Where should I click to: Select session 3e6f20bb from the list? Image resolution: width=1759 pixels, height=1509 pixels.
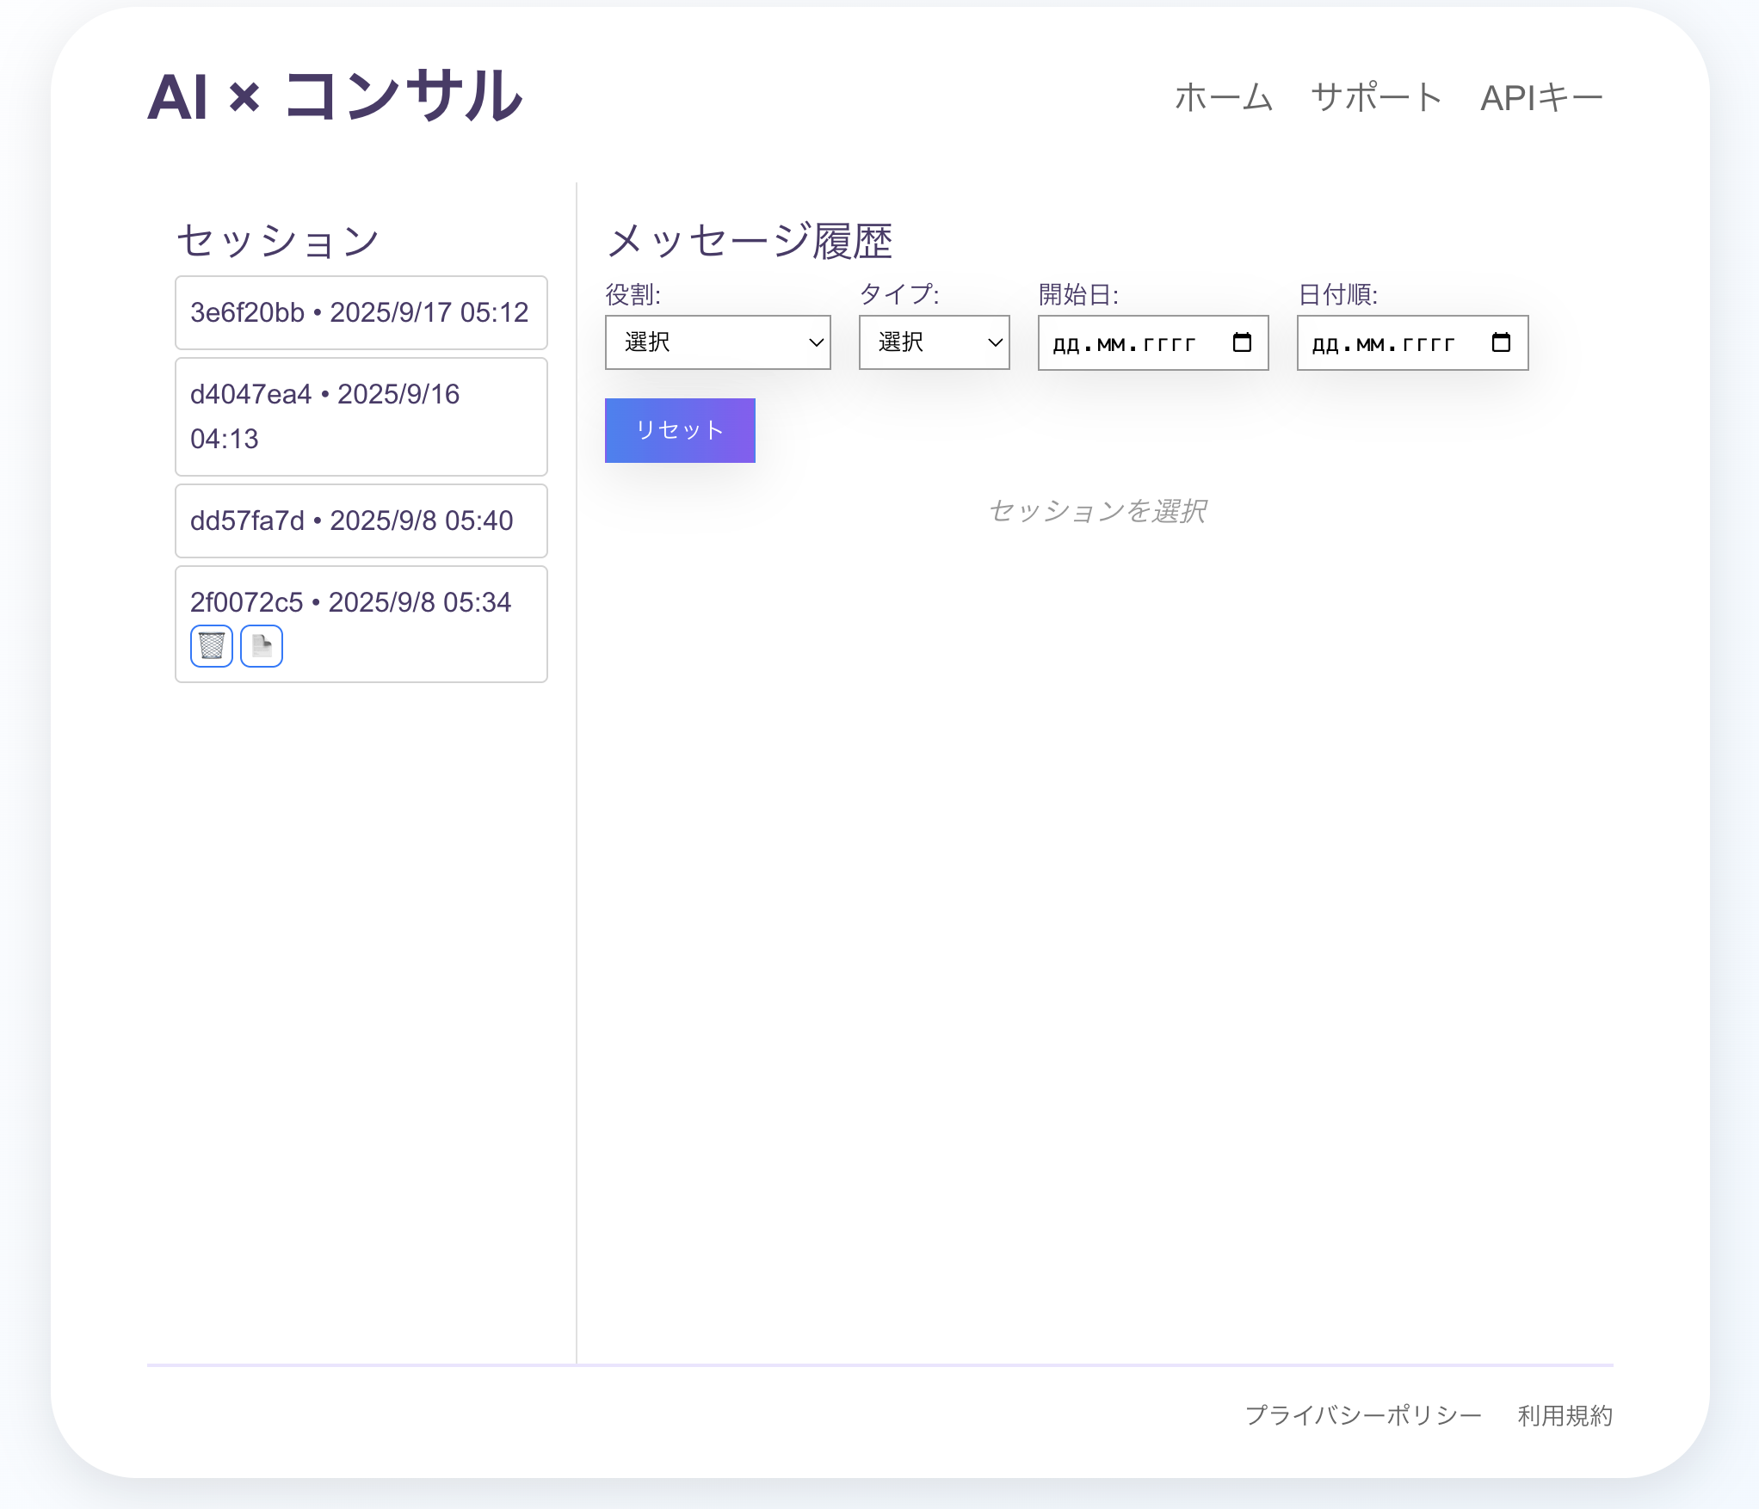[x=361, y=312]
